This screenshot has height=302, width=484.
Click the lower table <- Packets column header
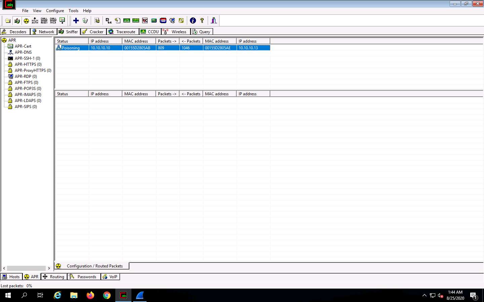(191, 94)
